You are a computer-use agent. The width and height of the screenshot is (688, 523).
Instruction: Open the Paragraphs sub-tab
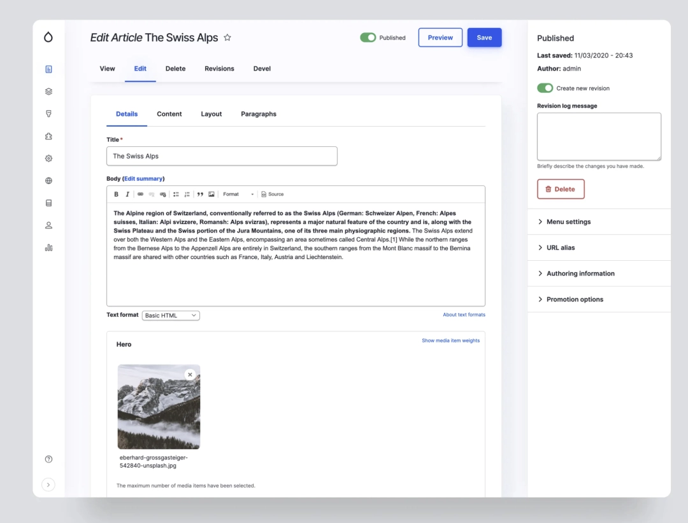click(259, 114)
